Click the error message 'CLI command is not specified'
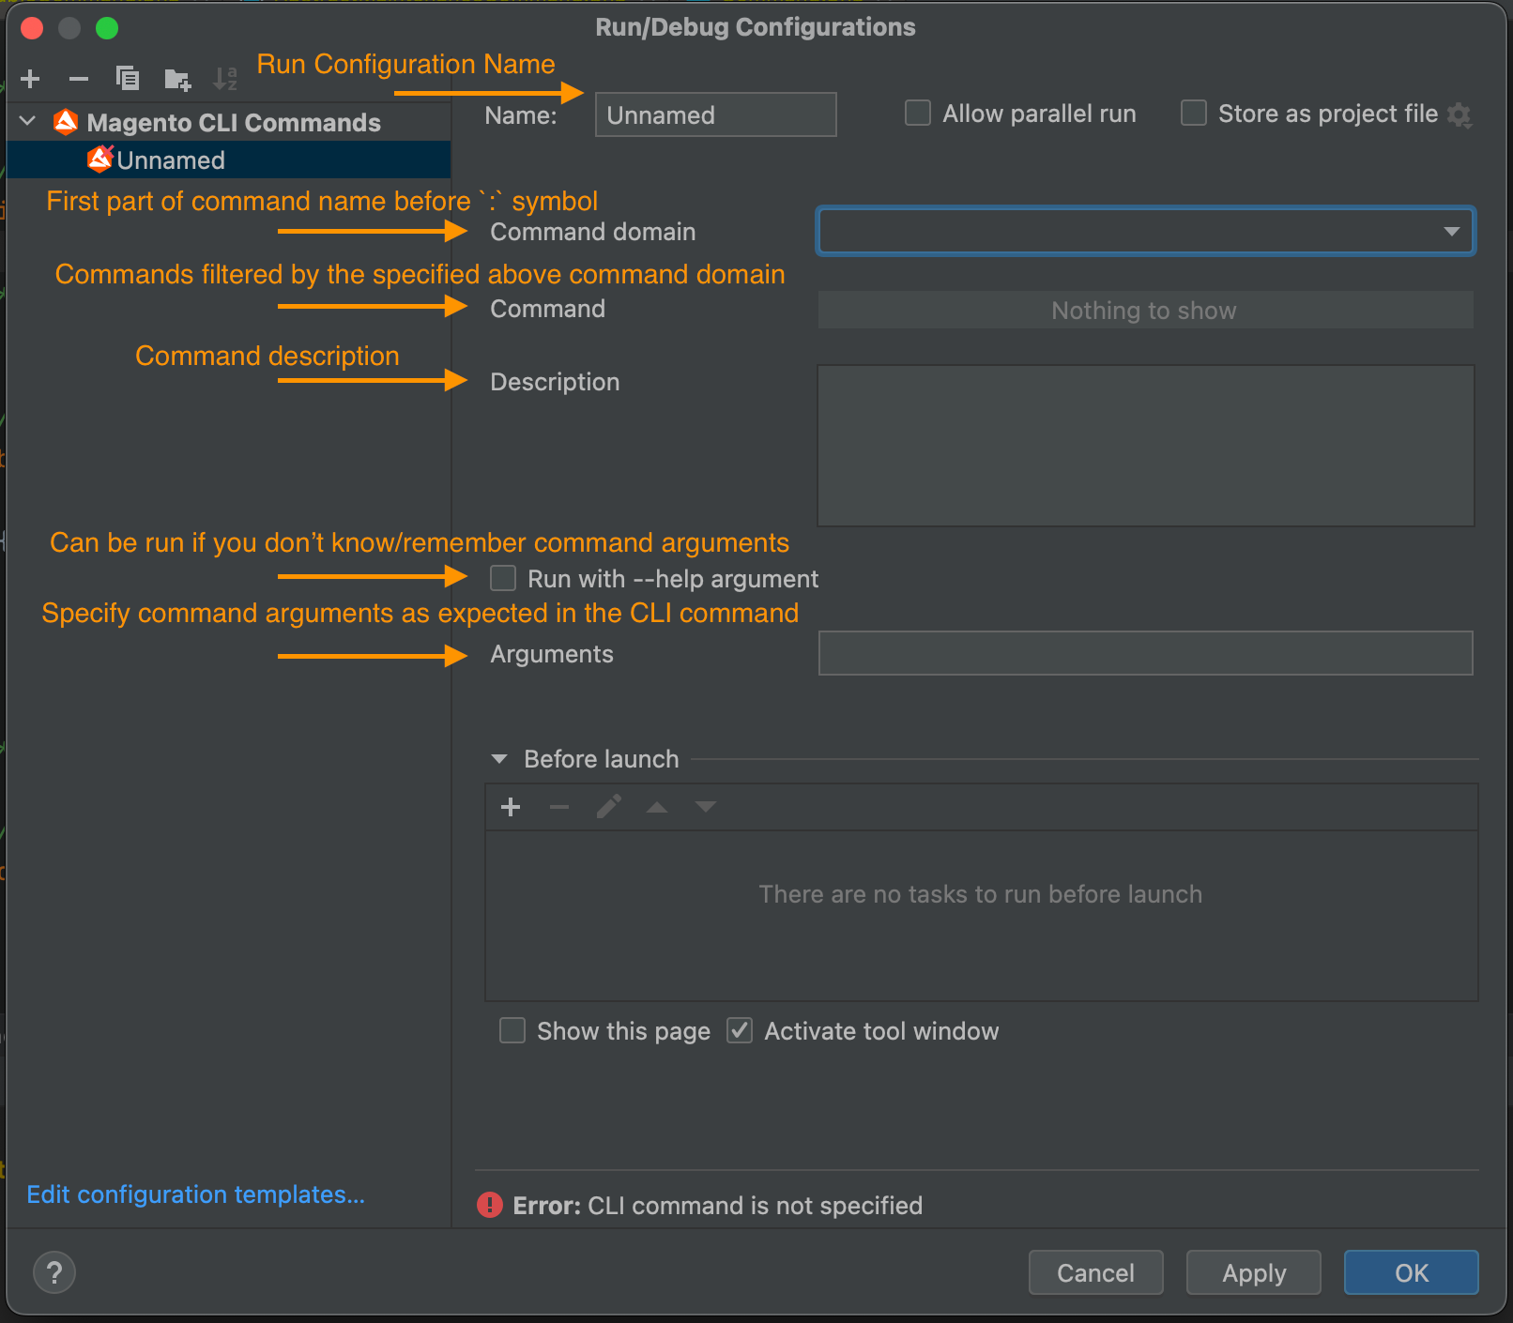 755,1206
